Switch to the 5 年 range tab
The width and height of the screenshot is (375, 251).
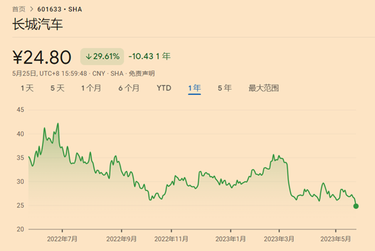click(x=224, y=88)
